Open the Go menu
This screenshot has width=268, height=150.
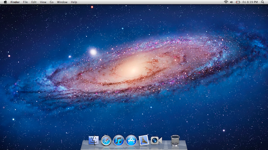click(52, 2)
